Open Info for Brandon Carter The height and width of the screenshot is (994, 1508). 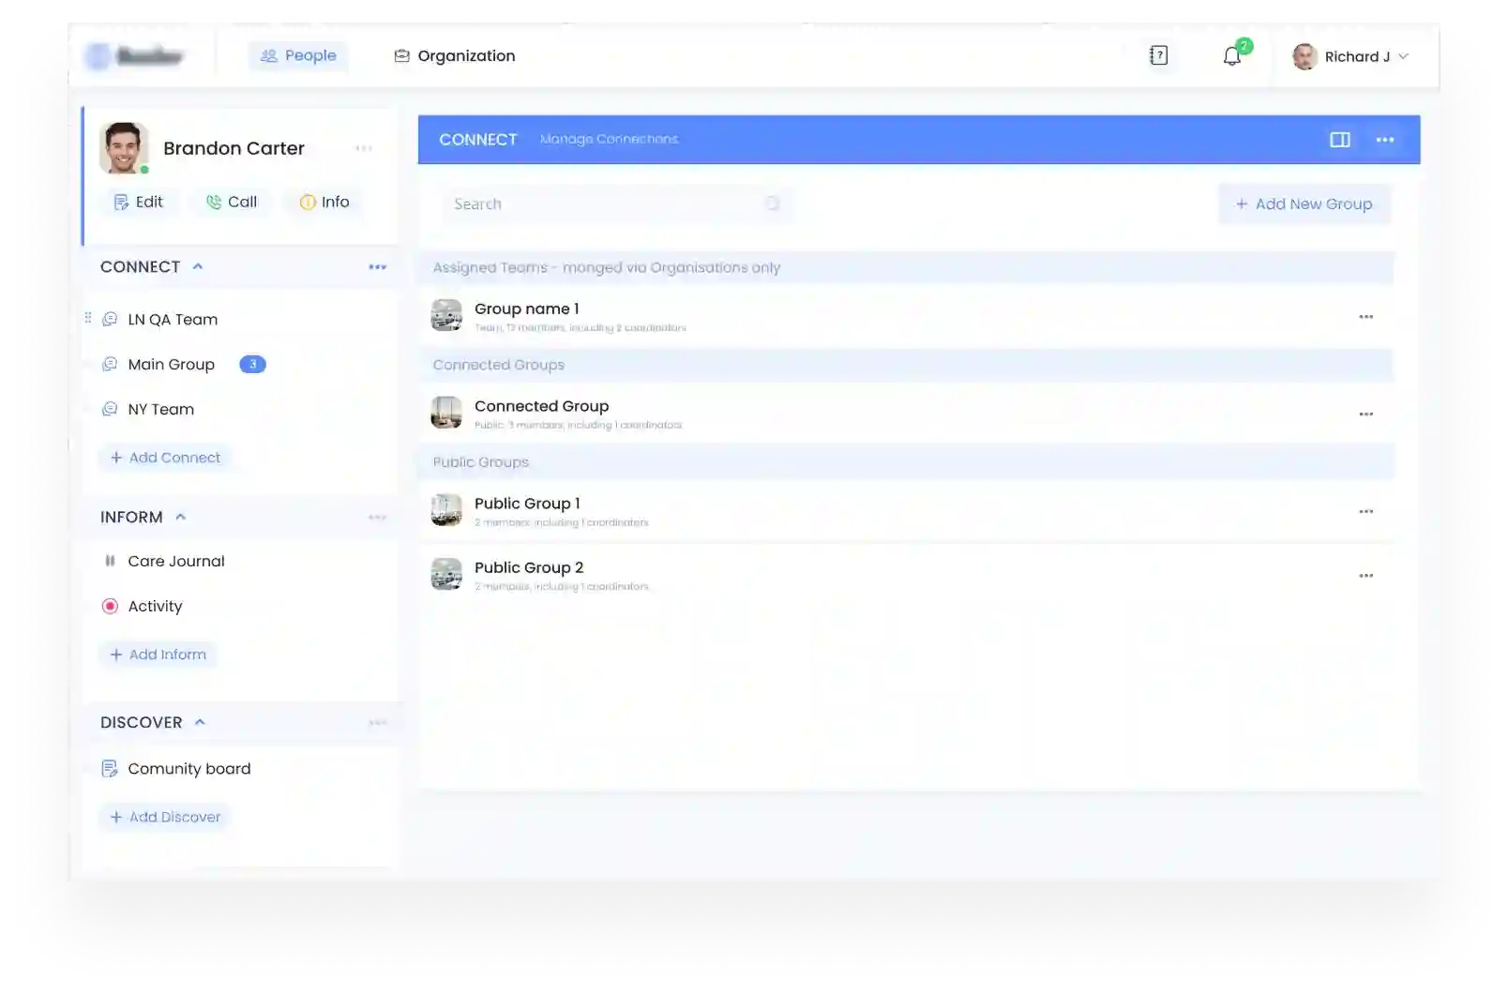324,202
